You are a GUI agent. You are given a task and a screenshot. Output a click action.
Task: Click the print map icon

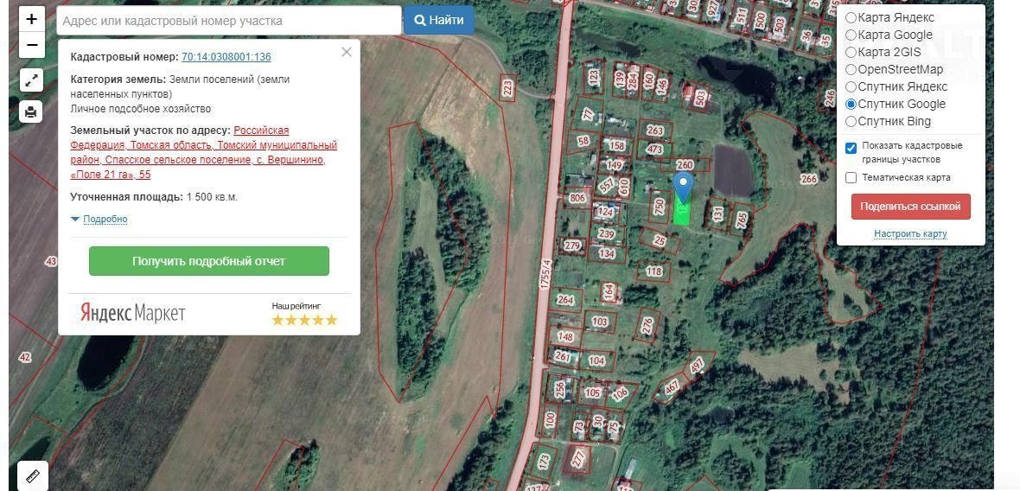[31, 112]
